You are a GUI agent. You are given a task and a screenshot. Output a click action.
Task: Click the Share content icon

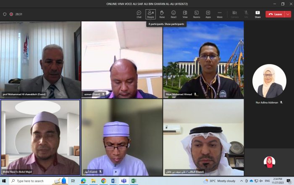point(257,14)
